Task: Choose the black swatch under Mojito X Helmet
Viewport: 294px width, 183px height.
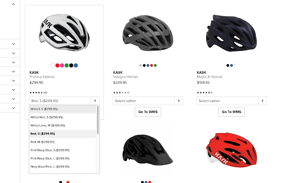Action: pyautogui.click(x=228, y=65)
